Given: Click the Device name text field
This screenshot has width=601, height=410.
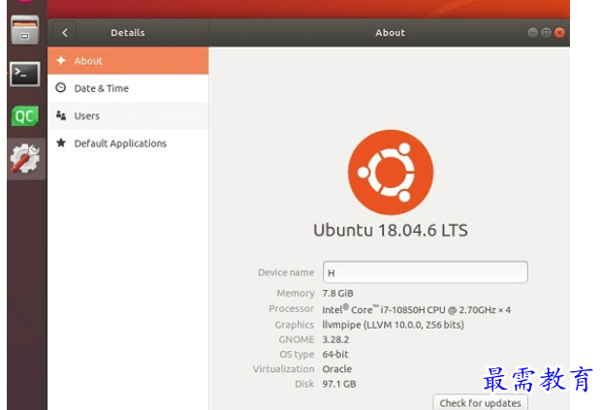Looking at the screenshot, I should tap(426, 272).
